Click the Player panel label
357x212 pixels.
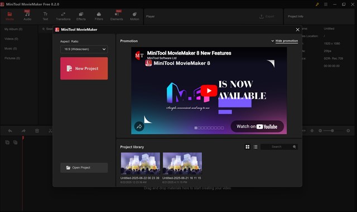pos(150,16)
